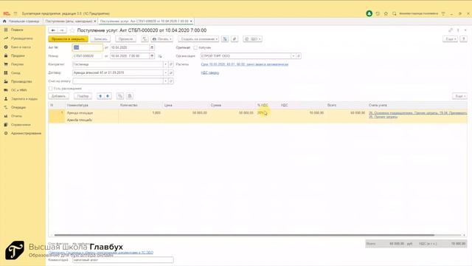Screen dimensions: 472x266
Task: Click the Количество cell value 1,000
Action: [x=156, y=113]
